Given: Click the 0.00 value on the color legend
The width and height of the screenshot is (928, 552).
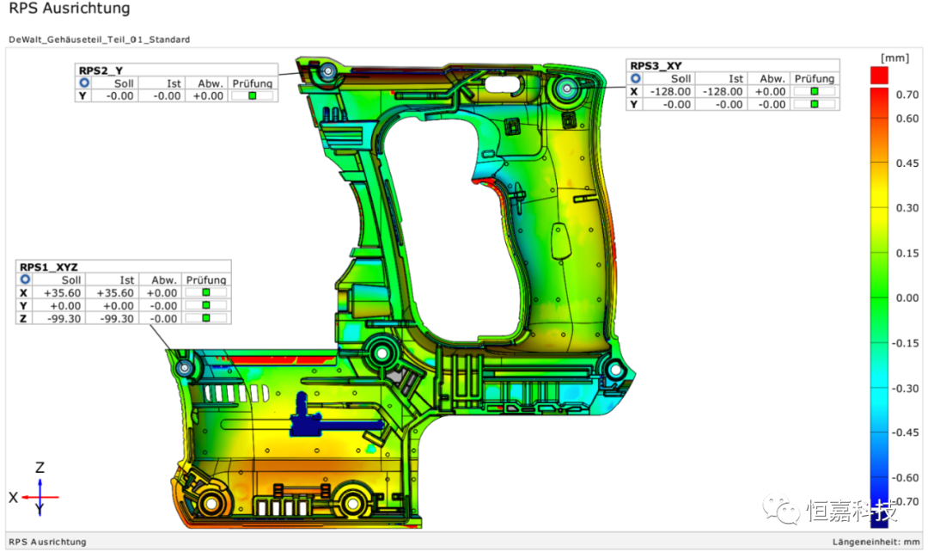Looking at the screenshot, I should pos(907,297).
